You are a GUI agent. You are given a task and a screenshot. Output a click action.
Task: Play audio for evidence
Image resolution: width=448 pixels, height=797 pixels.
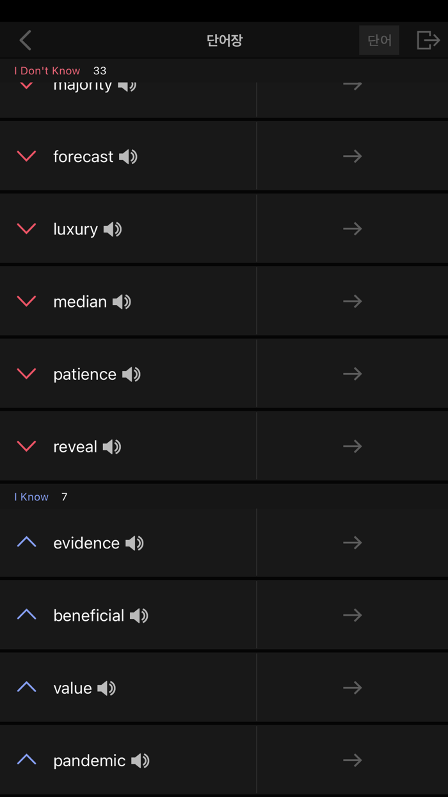(134, 543)
